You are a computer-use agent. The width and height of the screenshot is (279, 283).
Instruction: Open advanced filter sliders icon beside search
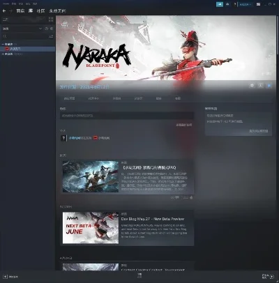click(51, 36)
